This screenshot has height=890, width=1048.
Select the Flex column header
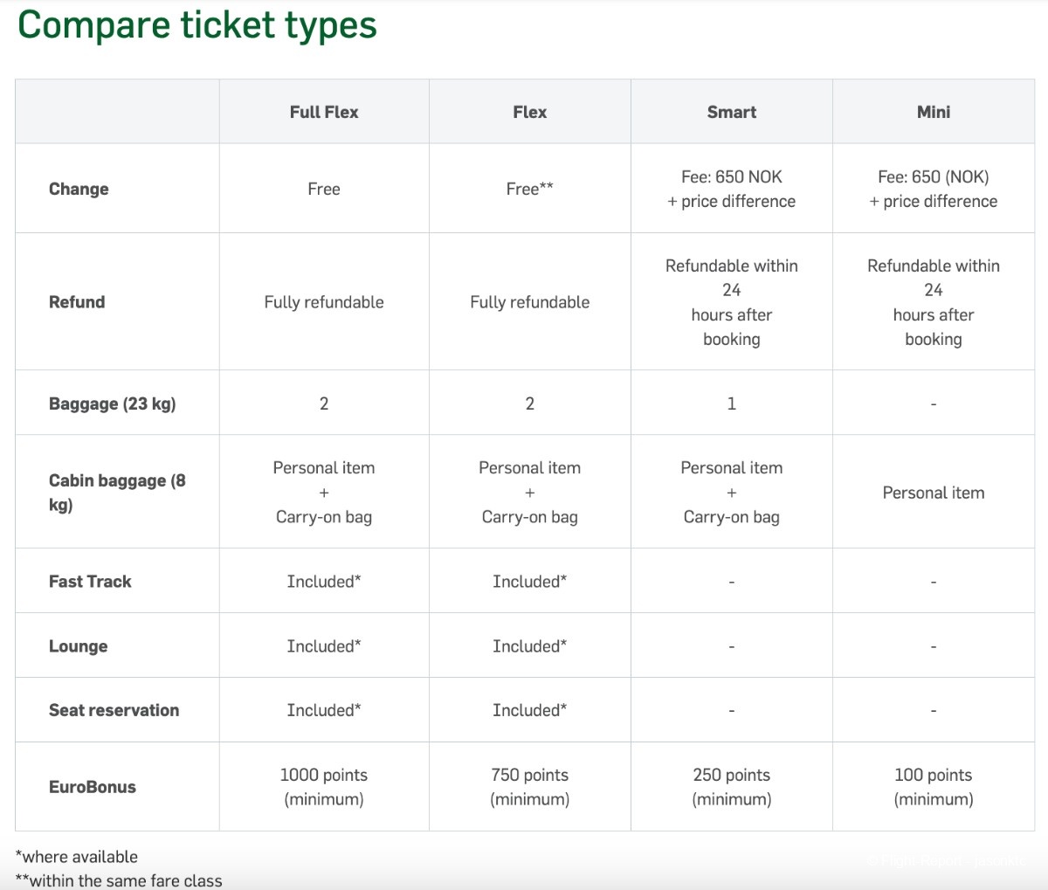(530, 112)
